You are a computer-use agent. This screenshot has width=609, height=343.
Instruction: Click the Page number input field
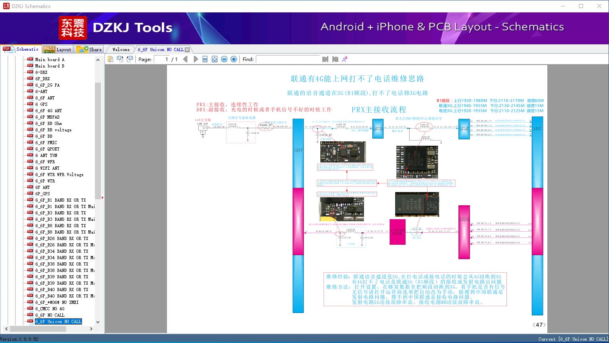coord(162,59)
